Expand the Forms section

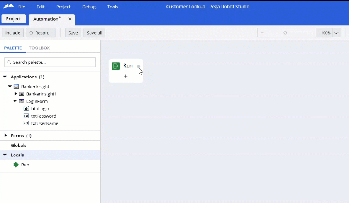point(5,135)
